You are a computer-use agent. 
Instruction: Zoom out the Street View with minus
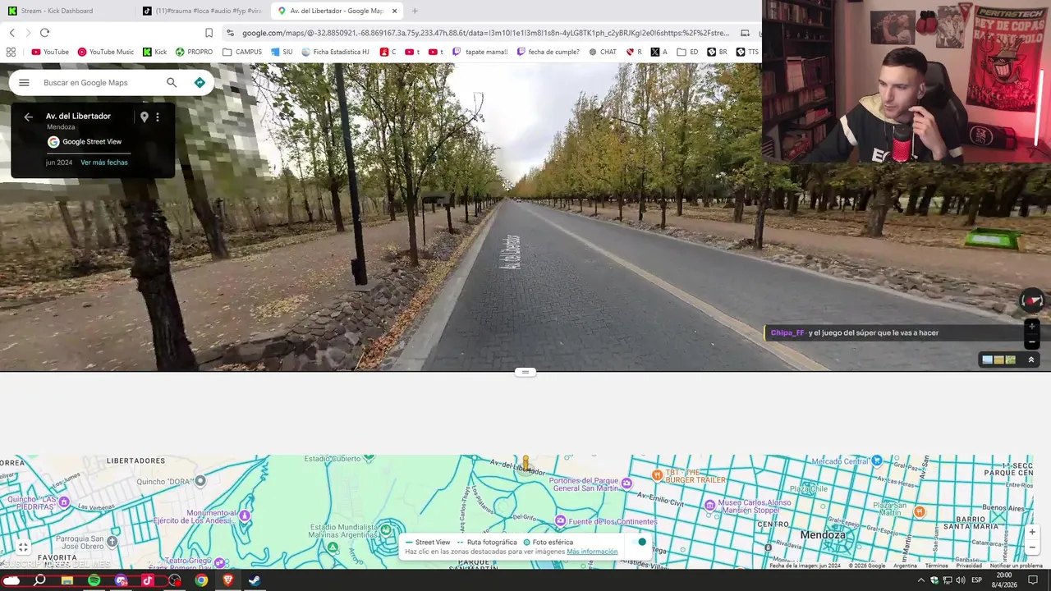pyautogui.click(x=1032, y=341)
